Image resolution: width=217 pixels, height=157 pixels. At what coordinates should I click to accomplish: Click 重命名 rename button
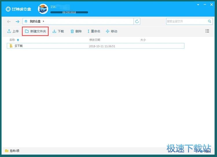click(x=94, y=31)
